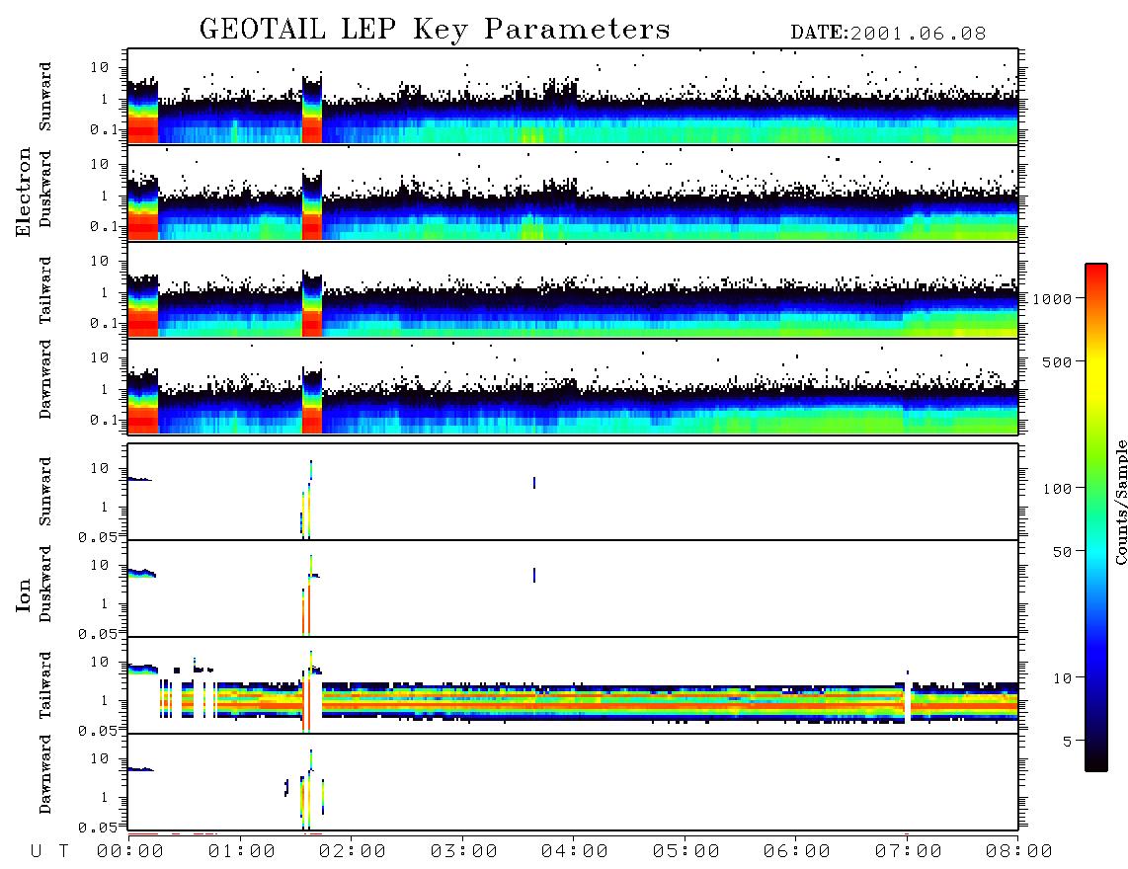Click the 02:00 time axis label
The height and width of the screenshot is (869, 1128).
point(352,852)
